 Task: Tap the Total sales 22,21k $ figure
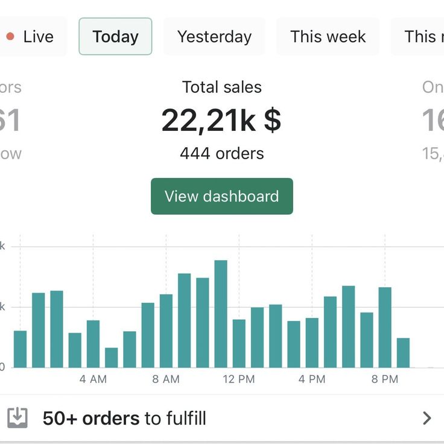pyautogui.click(x=221, y=120)
